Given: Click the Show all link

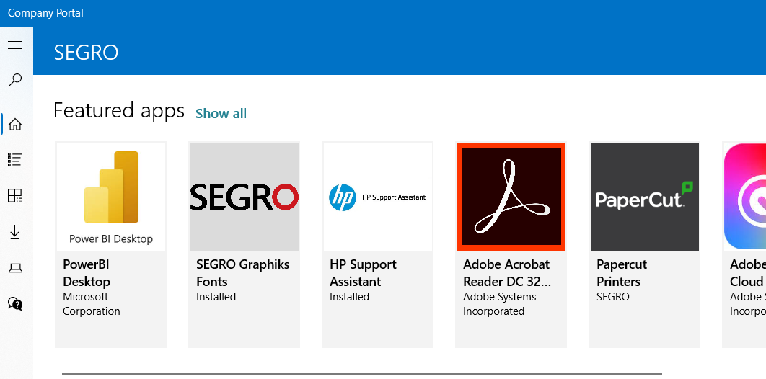Looking at the screenshot, I should pos(221,113).
